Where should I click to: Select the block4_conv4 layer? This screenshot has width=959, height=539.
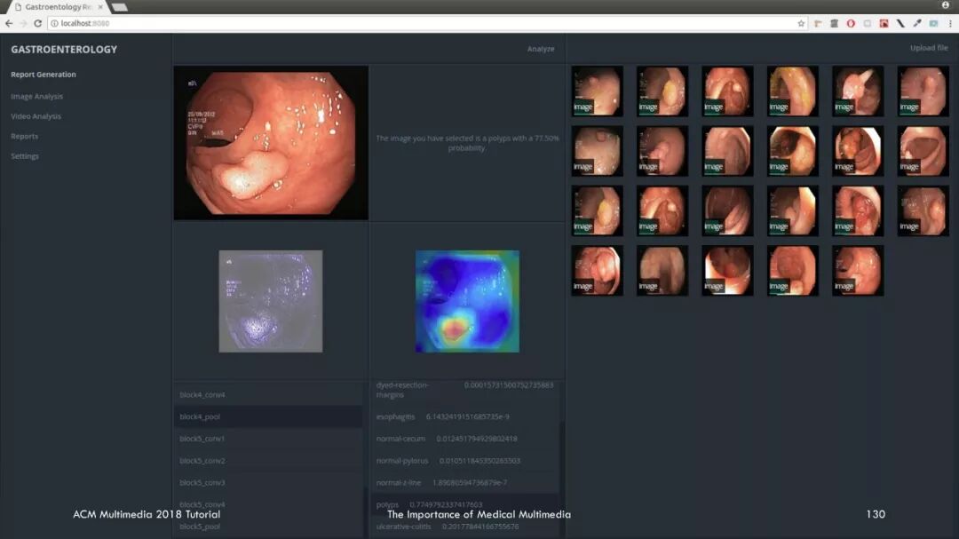pos(268,394)
